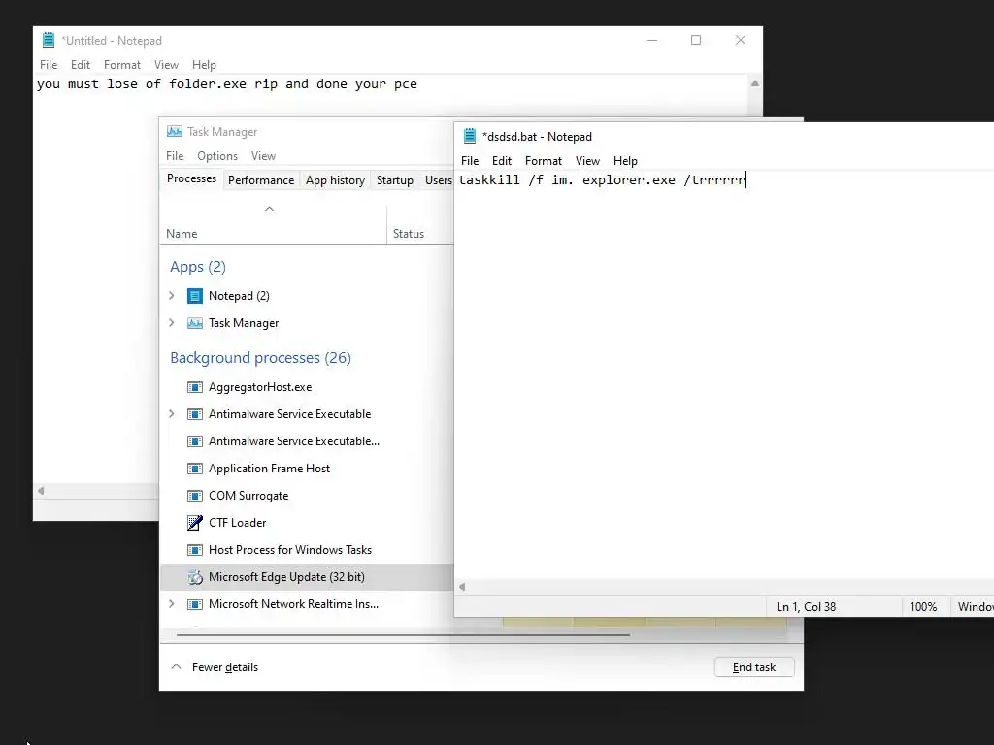994x745 pixels.
Task: Click the Task Manager app icon in process list
Action: [x=194, y=323]
